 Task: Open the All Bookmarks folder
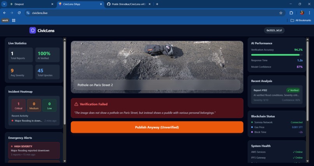(301, 20)
